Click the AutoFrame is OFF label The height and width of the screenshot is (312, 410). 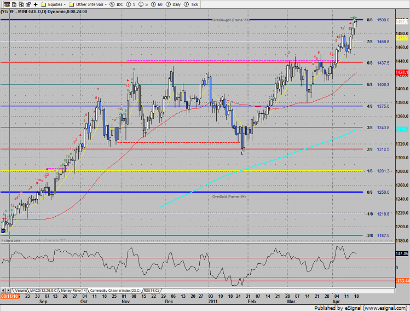coord(52,240)
